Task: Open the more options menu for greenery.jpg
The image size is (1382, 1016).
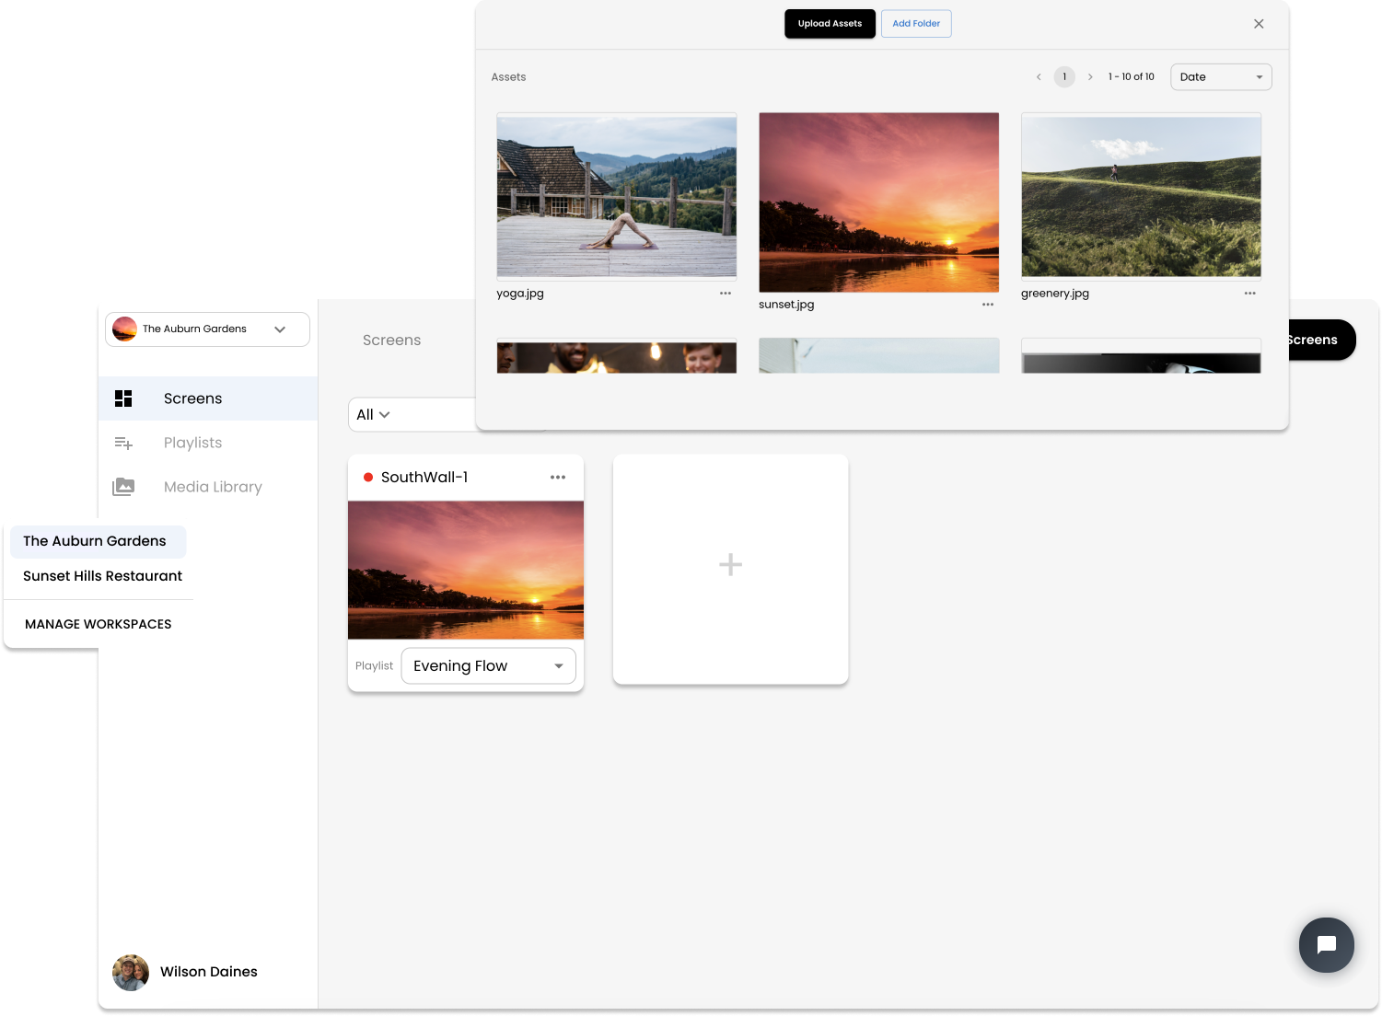Action: point(1250,294)
